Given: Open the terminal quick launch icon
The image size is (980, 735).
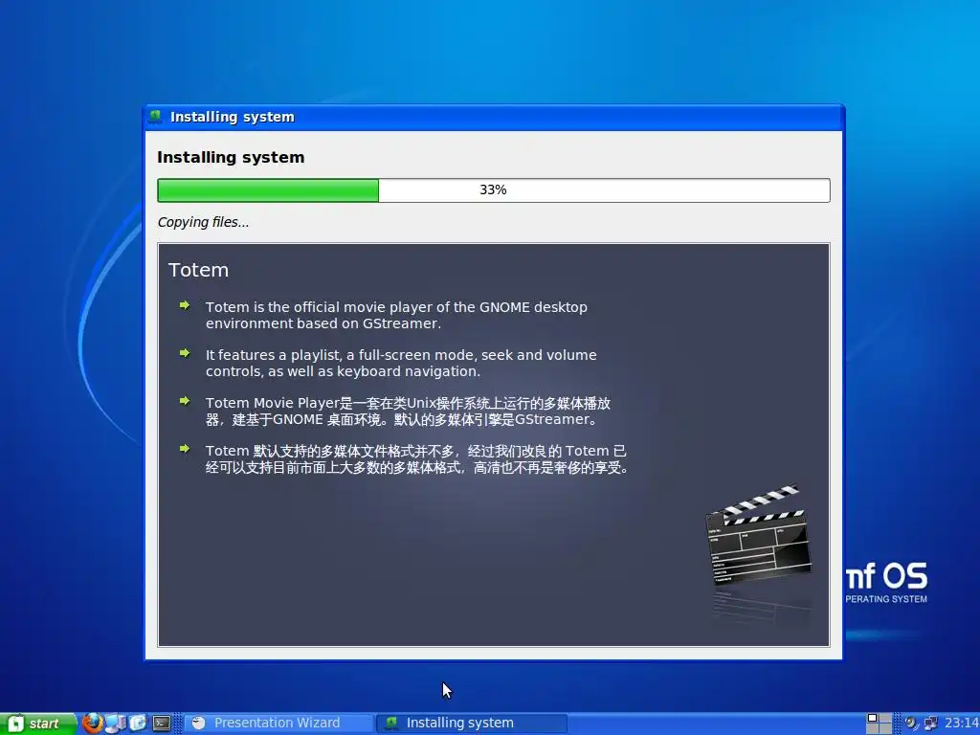Looking at the screenshot, I should pos(162,724).
